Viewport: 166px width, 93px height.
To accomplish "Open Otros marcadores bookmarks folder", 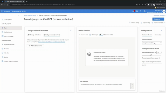I will coord(160,8).
